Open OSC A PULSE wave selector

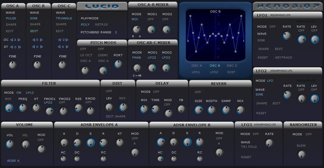click(11, 18)
